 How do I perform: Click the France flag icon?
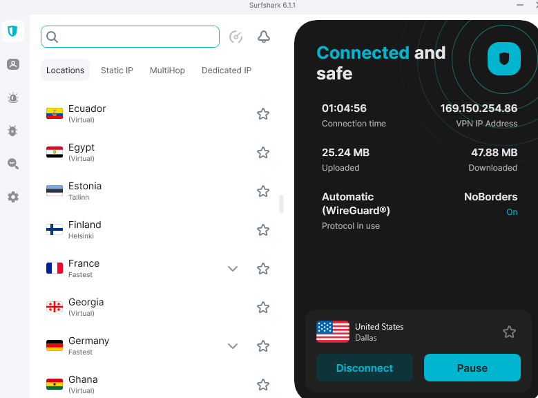[55, 268]
